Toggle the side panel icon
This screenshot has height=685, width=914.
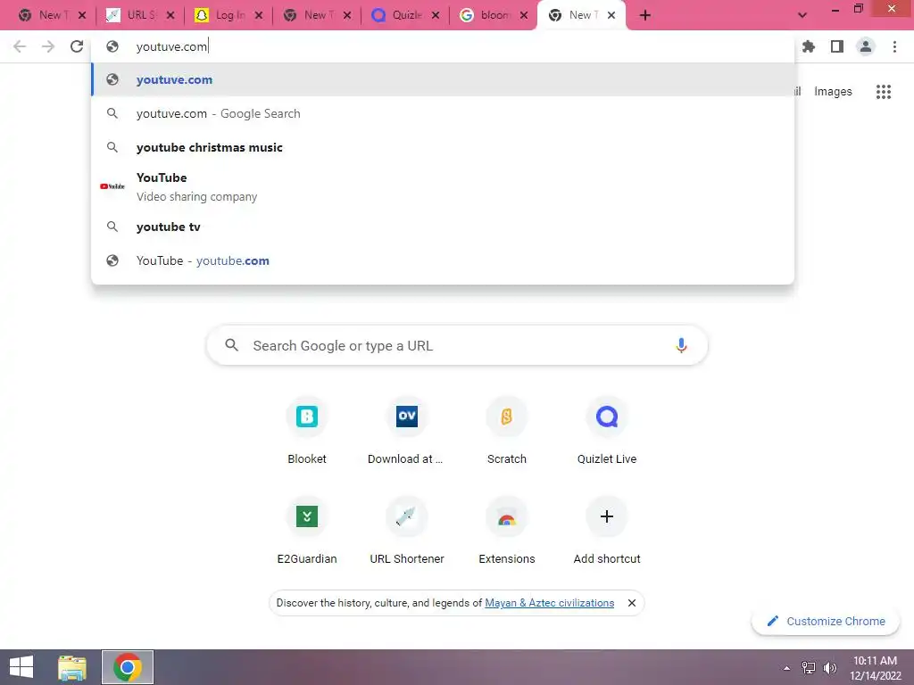(837, 46)
